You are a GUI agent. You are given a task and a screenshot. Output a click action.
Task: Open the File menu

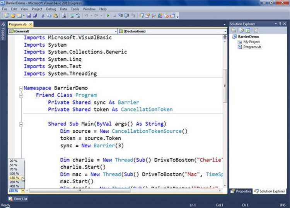[x=5, y=9]
